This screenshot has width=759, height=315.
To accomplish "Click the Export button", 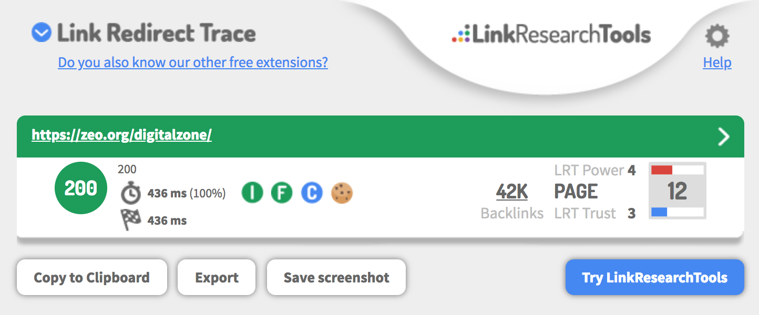I will [x=217, y=277].
